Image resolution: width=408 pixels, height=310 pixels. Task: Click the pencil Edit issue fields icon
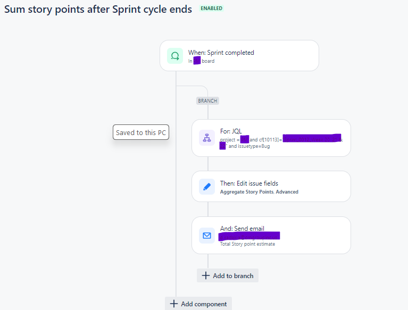pyautogui.click(x=207, y=187)
